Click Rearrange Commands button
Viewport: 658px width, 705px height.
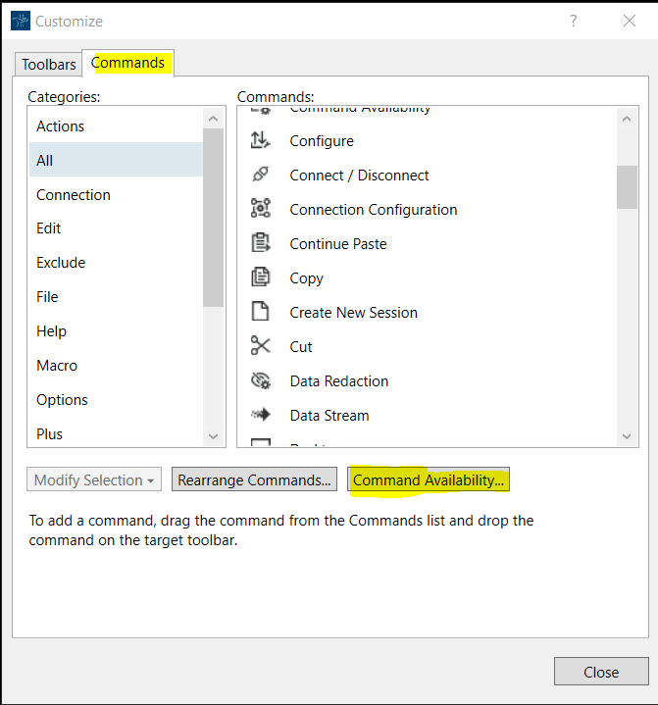click(254, 479)
